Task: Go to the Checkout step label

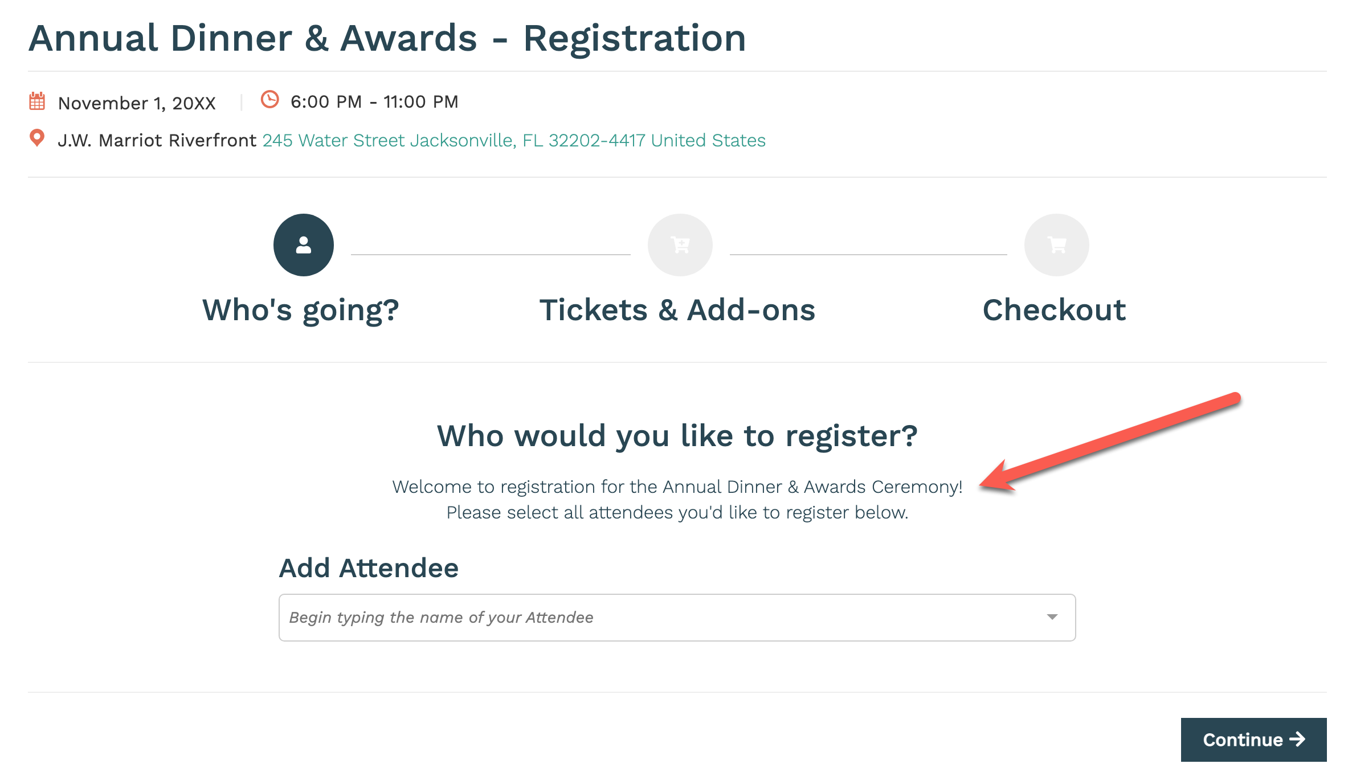Action: (1055, 311)
